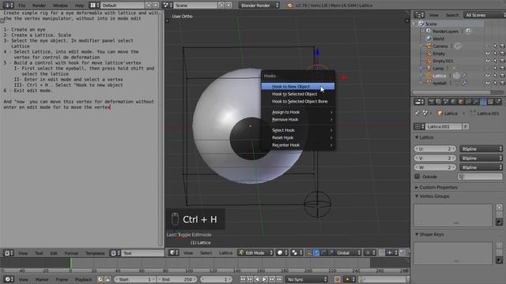This screenshot has width=506, height=284.
Task: Toggle visibility of Empty.001 object
Action: pyautogui.click(x=488, y=61)
